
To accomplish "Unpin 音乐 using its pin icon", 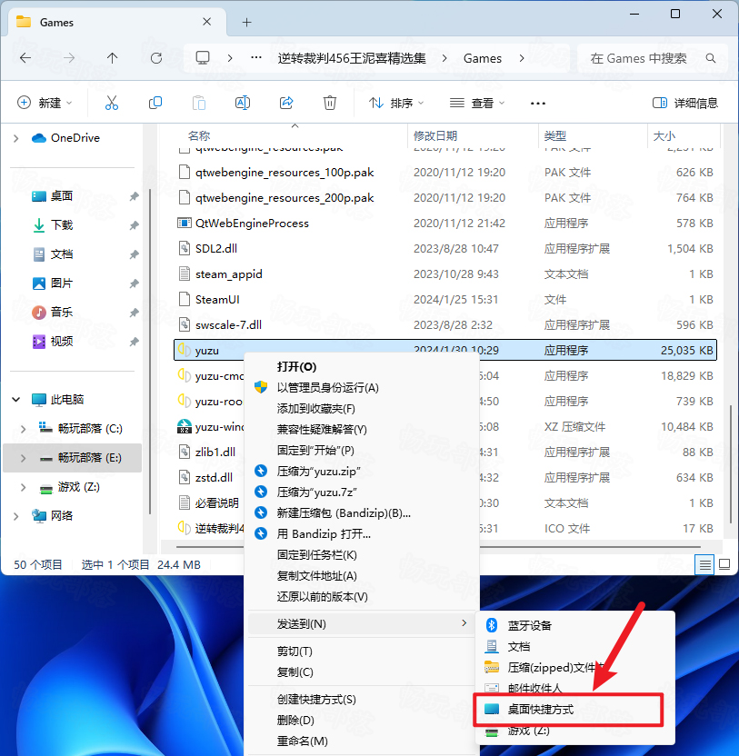I will pyautogui.click(x=135, y=313).
